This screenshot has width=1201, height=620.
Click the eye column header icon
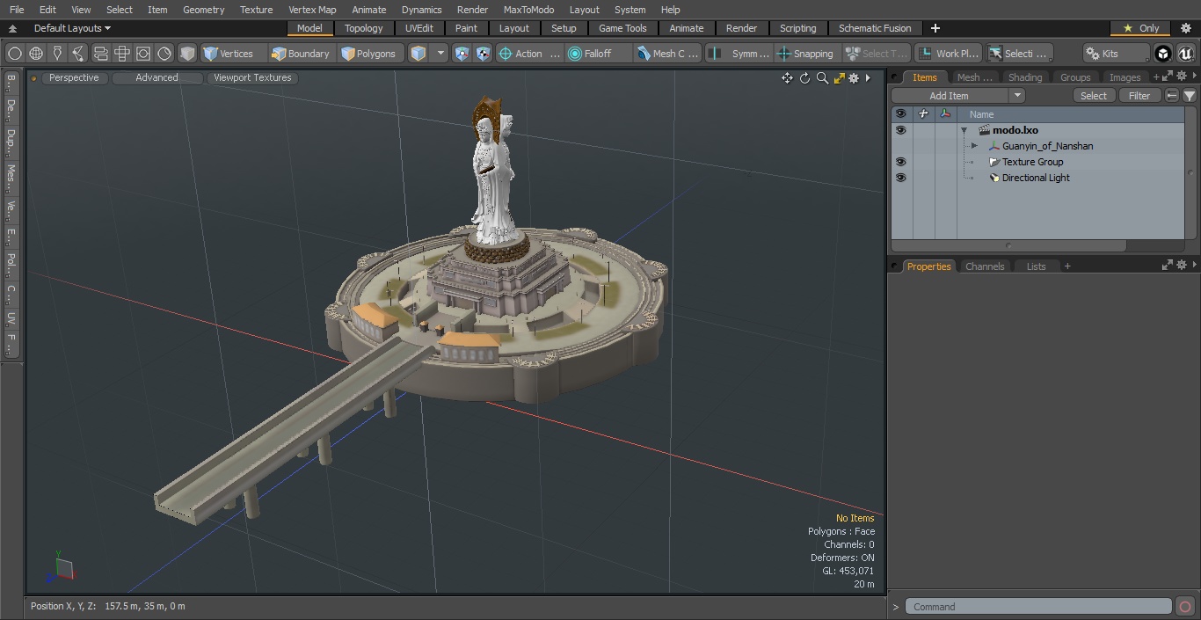point(900,114)
